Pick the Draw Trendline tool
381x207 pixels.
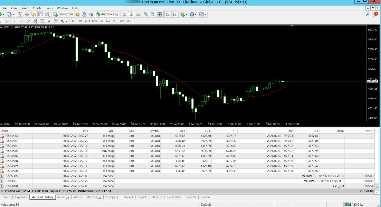(29, 21)
